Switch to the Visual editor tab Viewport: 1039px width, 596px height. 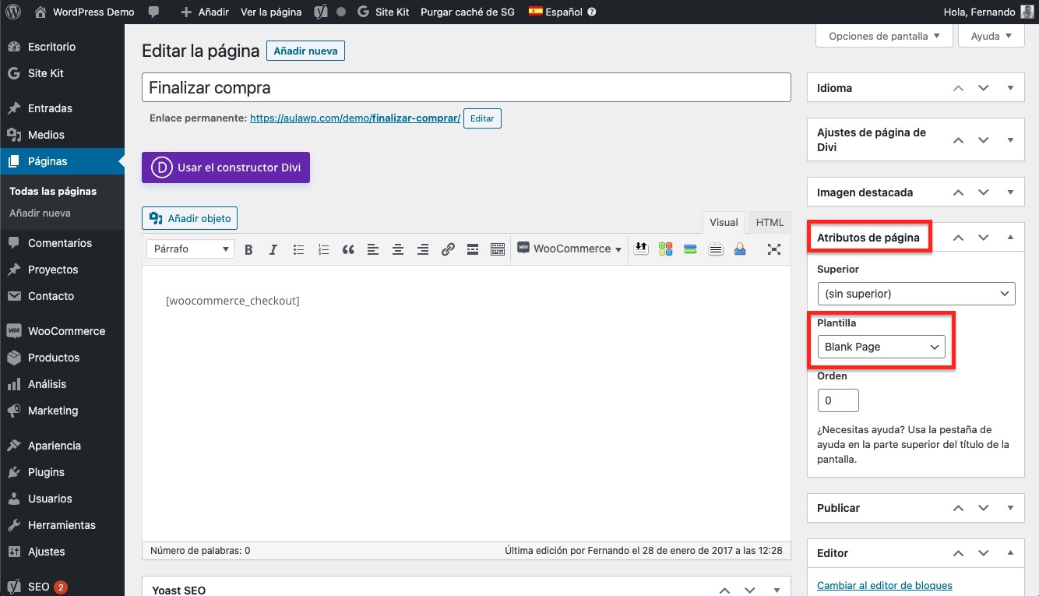724,222
